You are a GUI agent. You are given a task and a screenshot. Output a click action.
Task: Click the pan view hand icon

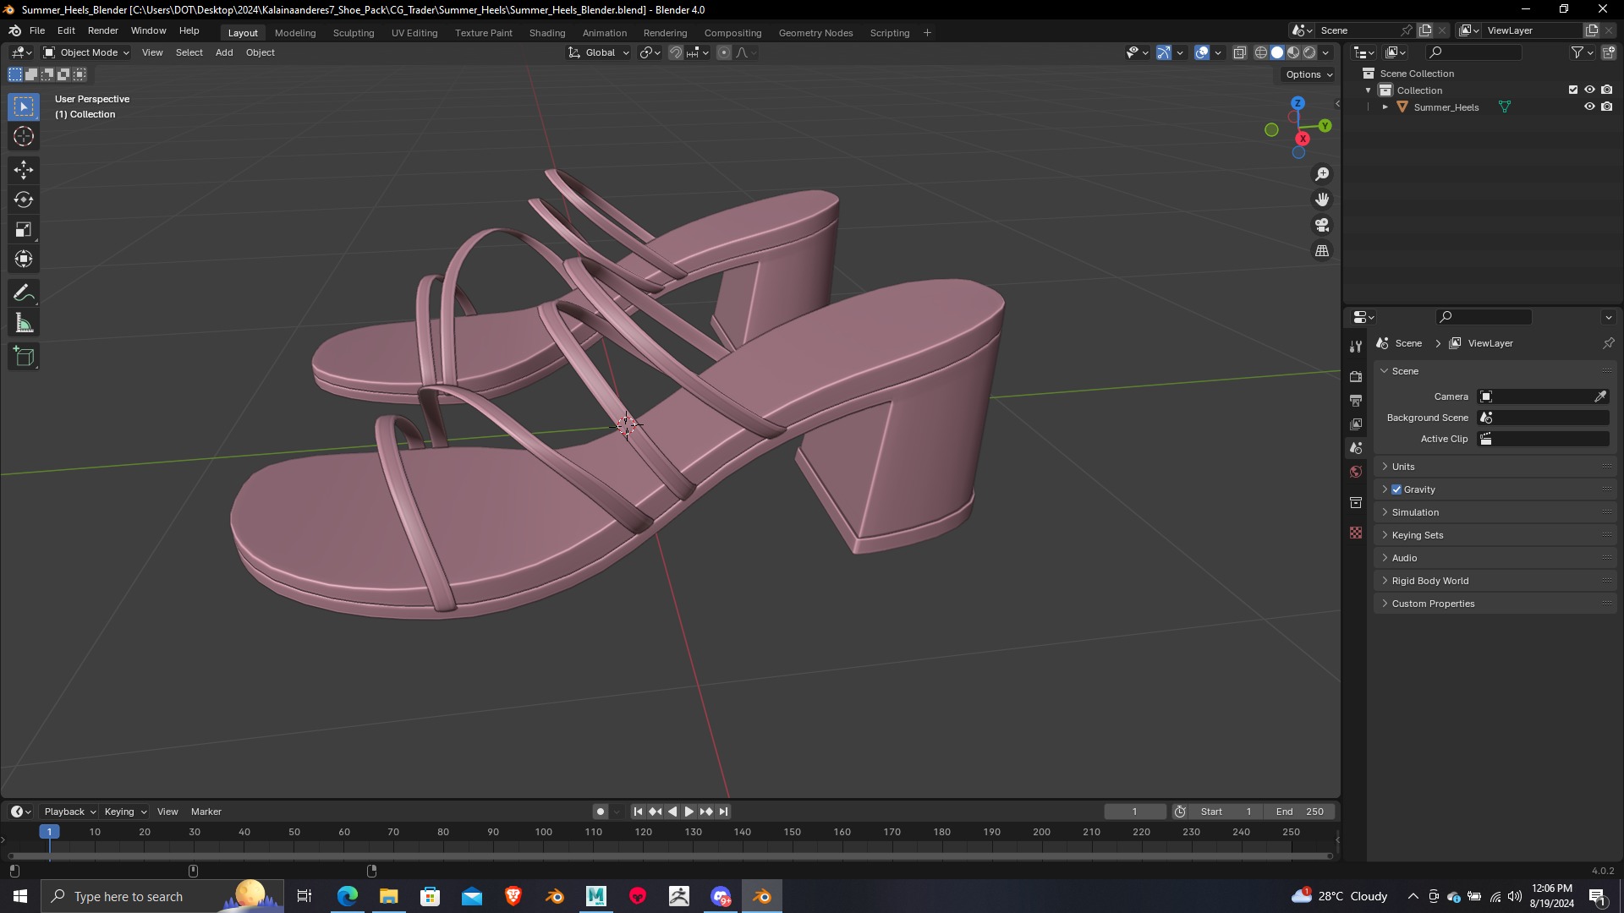(1322, 200)
